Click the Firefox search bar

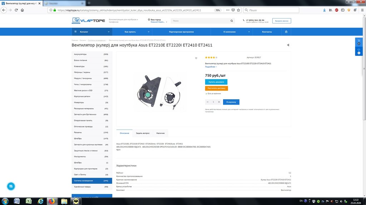(271, 10)
